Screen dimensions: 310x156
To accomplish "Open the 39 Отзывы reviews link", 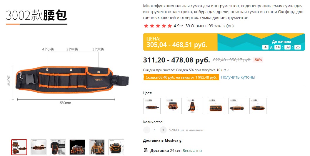I will [196, 26].
